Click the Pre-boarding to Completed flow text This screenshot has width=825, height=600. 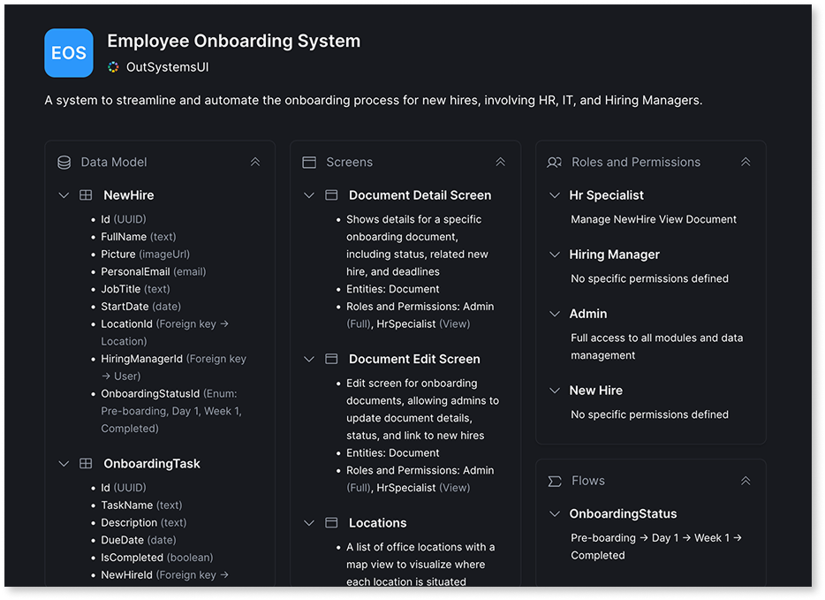656,546
